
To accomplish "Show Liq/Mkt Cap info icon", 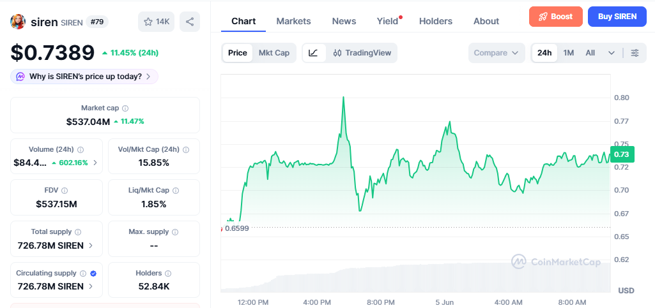I will (x=176, y=191).
